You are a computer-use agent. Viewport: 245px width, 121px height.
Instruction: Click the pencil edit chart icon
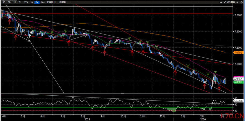225,2
